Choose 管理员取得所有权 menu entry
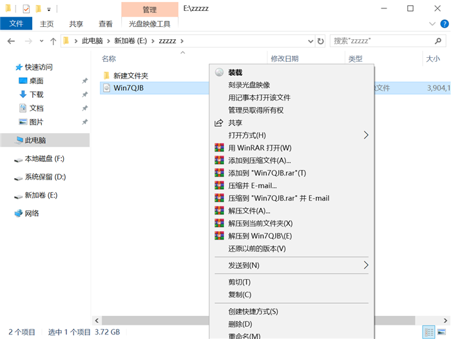451x339 pixels. [256, 110]
